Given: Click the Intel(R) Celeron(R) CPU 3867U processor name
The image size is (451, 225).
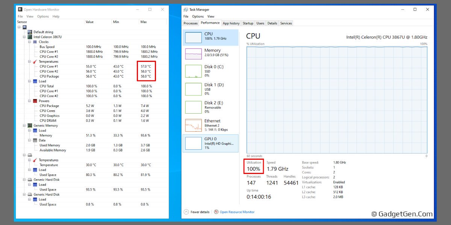Looking at the screenshot, I should [x=387, y=37].
